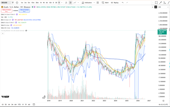Click the SMA 50 source-code icon
The width and height of the screenshot is (170, 107).
coord(11,25)
